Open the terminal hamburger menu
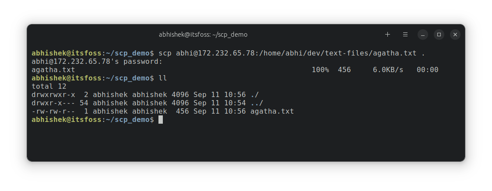492x191 pixels. click(405, 34)
